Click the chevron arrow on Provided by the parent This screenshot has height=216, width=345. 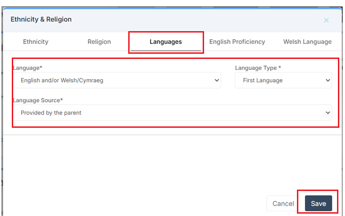coord(328,113)
